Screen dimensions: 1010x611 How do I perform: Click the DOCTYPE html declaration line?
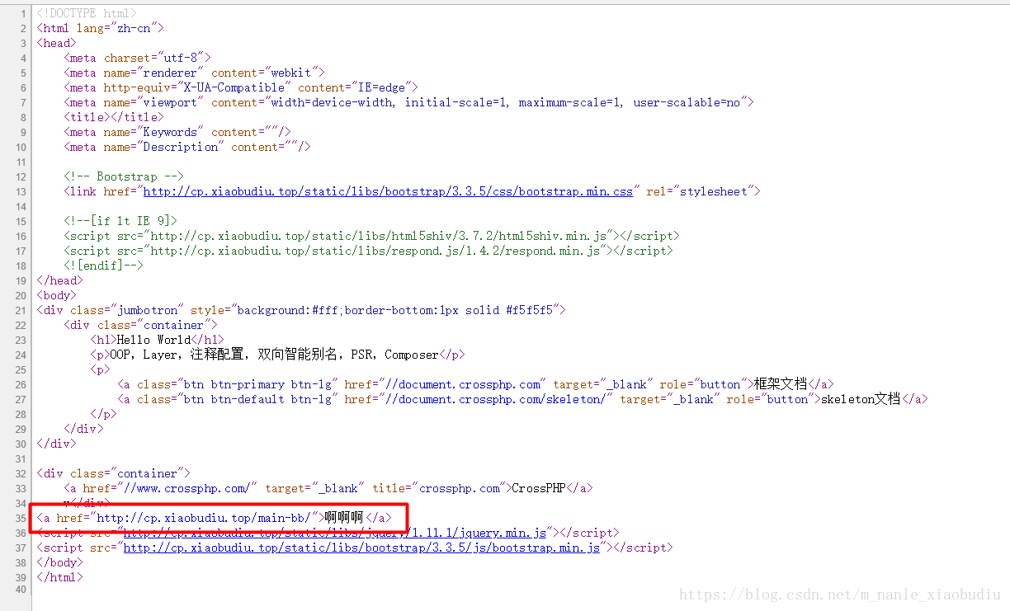87,13
